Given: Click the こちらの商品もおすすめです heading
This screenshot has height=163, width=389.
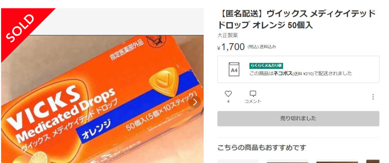Looking at the screenshot, I should [x=261, y=148].
